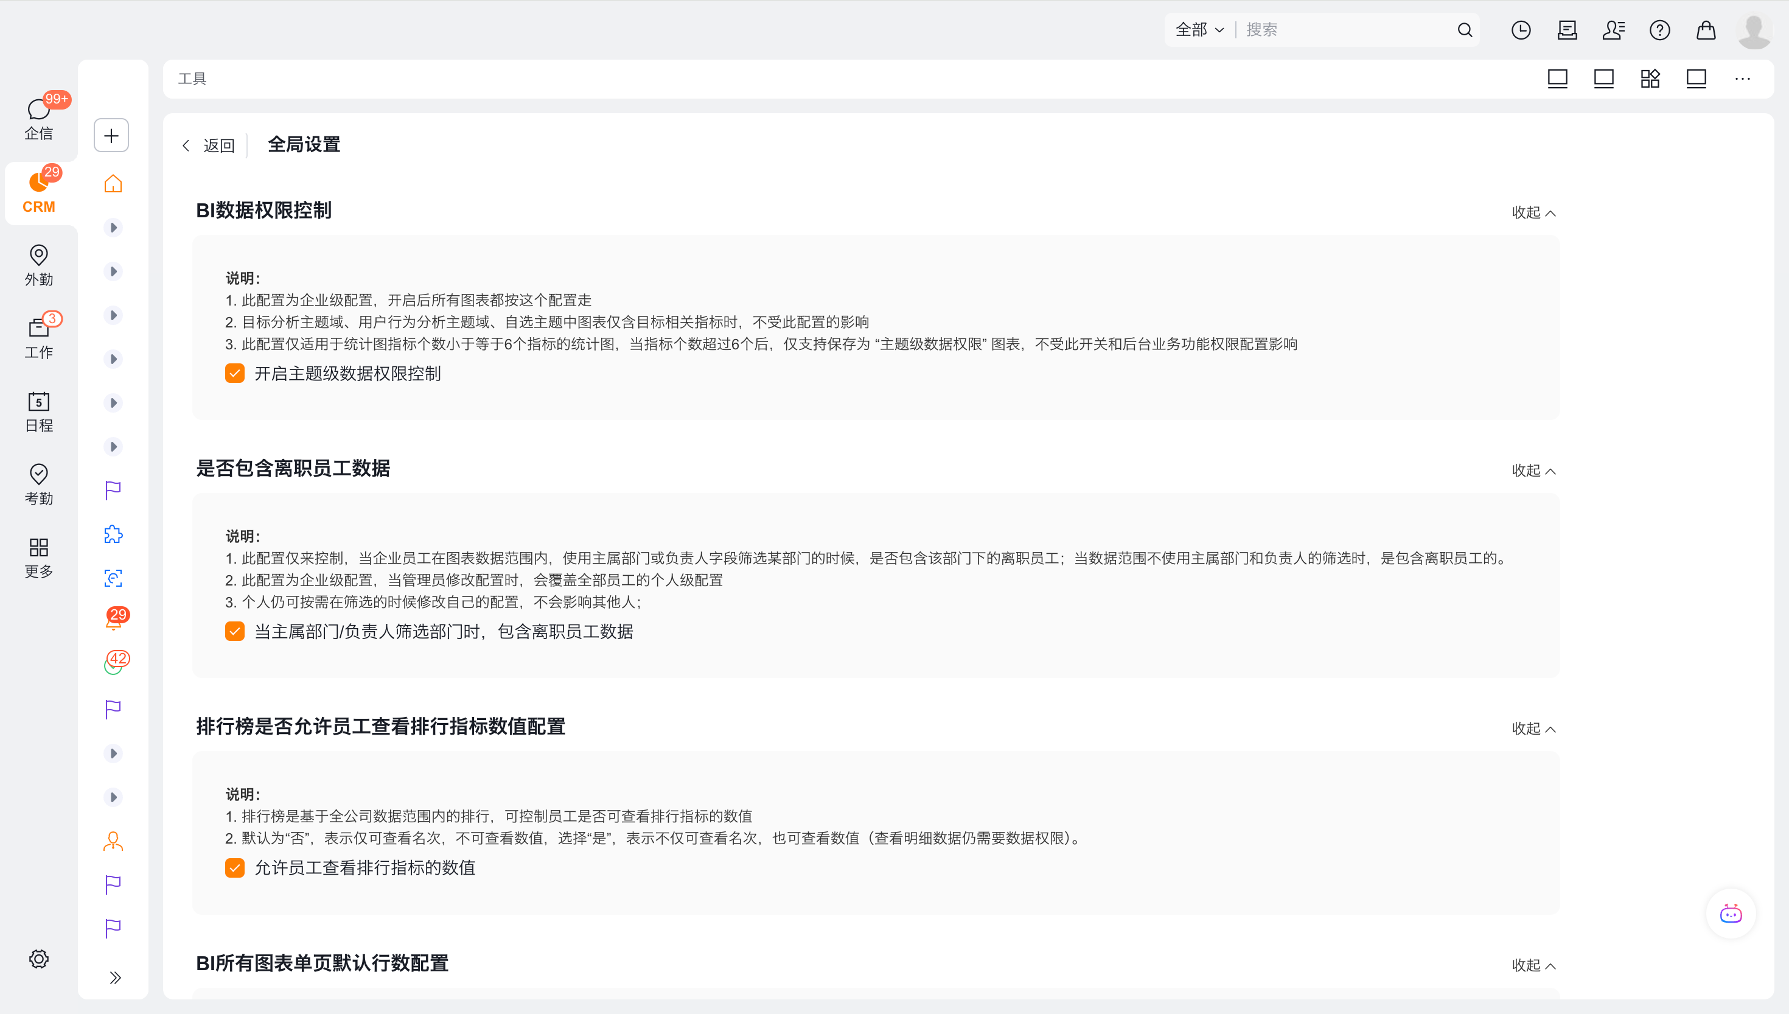This screenshot has width=1789, height=1014.
Task: Disable 允许员工查看排行指标的数值 checkbox
Action: point(235,868)
